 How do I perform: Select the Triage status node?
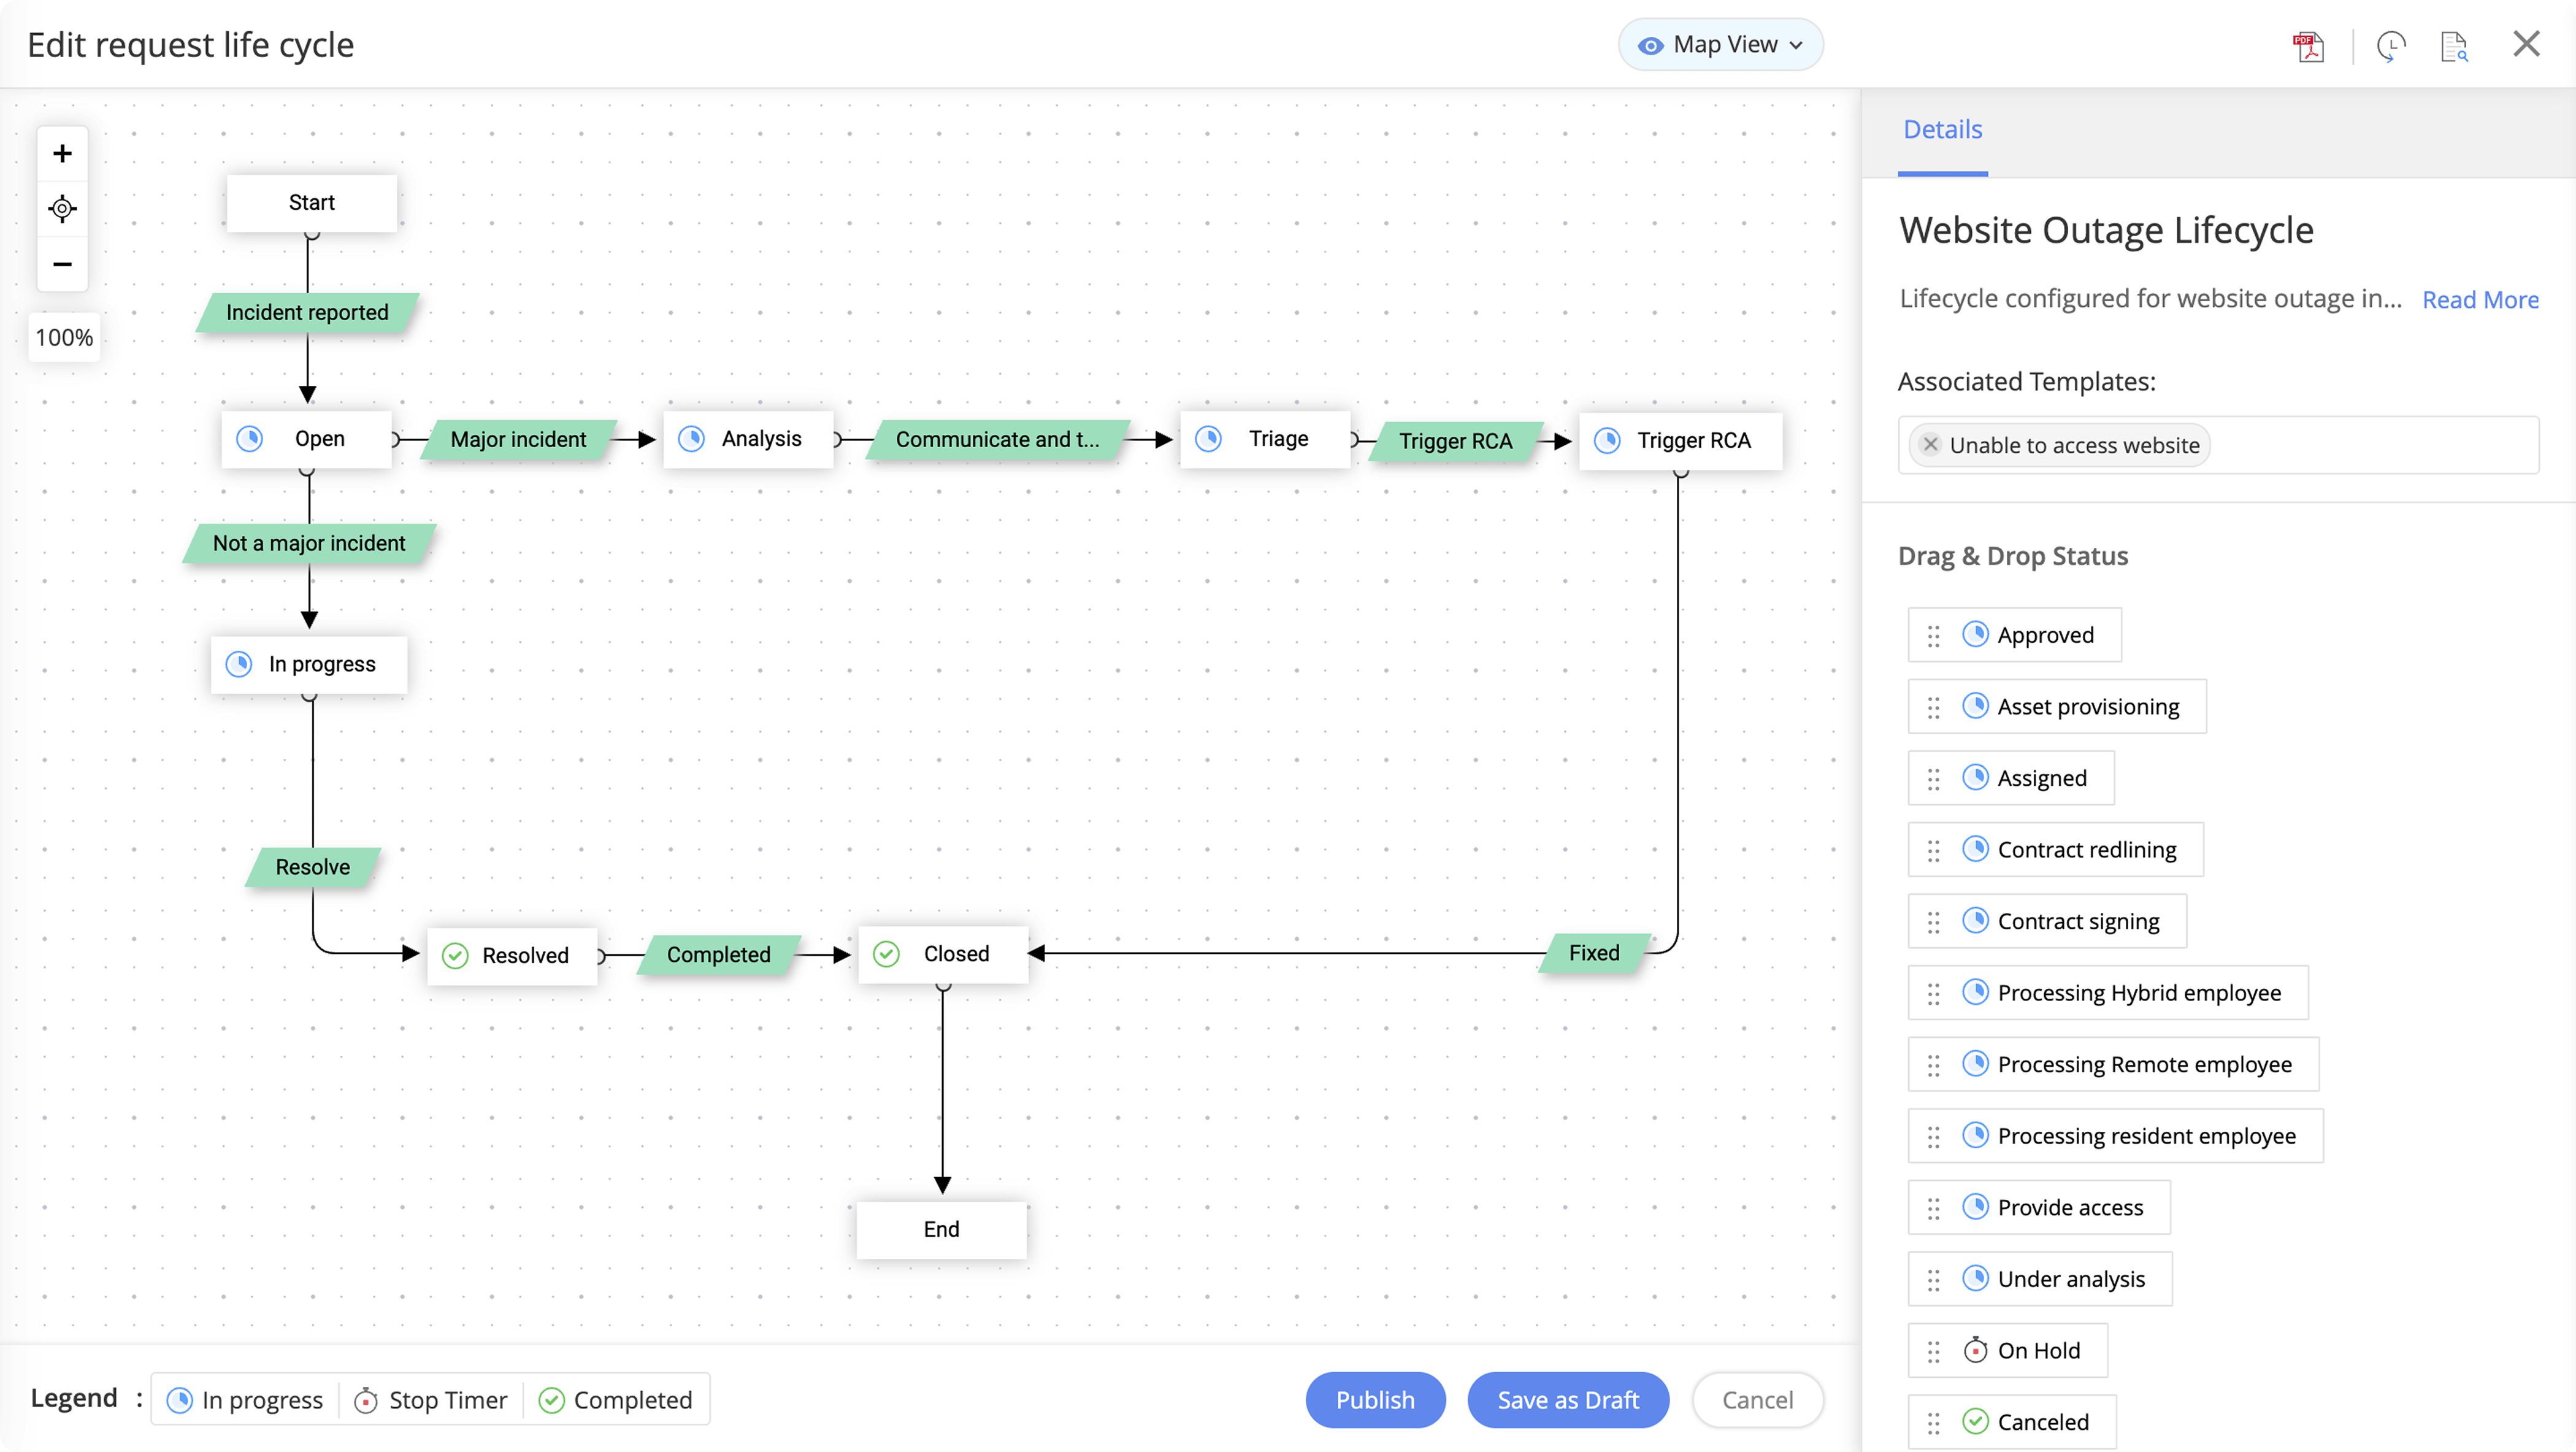(1265, 439)
